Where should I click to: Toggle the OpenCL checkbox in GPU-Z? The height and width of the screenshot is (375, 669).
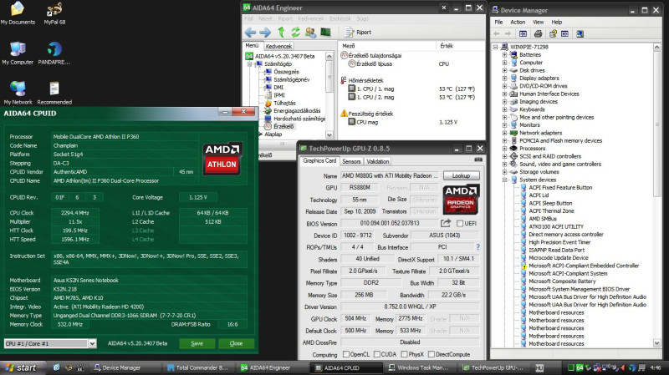tap(346, 354)
